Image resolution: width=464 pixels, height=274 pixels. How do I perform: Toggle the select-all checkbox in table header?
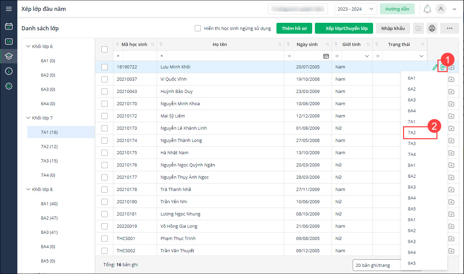[x=105, y=49]
